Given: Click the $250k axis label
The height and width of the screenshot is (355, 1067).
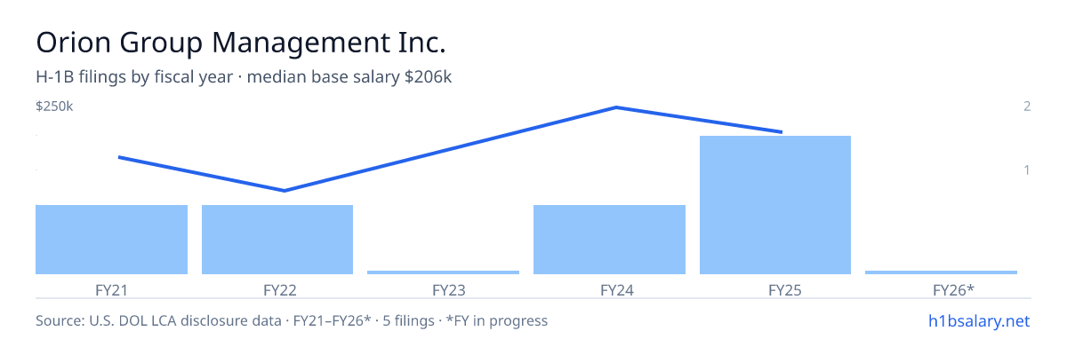Looking at the screenshot, I should pyautogui.click(x=54, y=106).
